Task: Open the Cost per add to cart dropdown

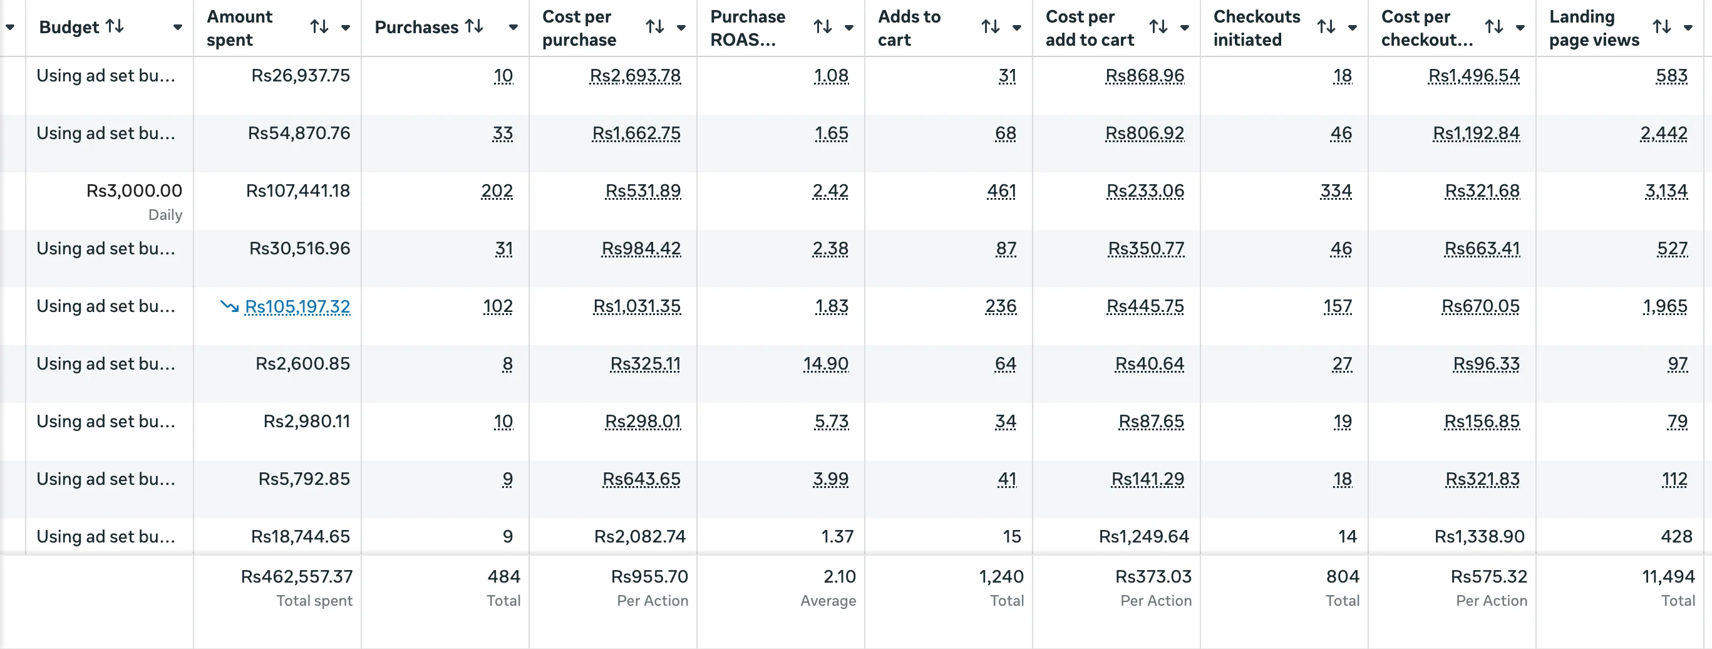Action: (1184, 28)
